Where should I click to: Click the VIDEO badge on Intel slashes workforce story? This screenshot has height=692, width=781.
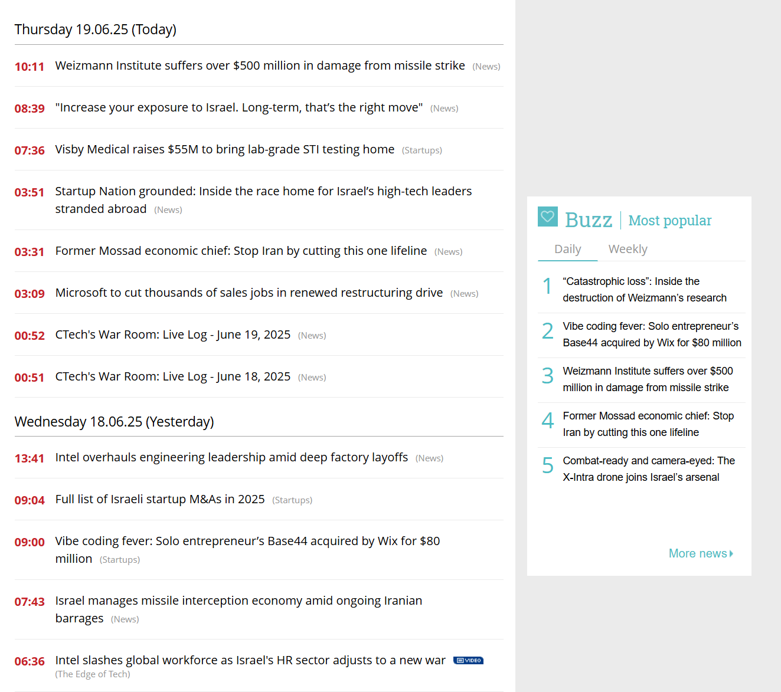[x=468, y=660]
